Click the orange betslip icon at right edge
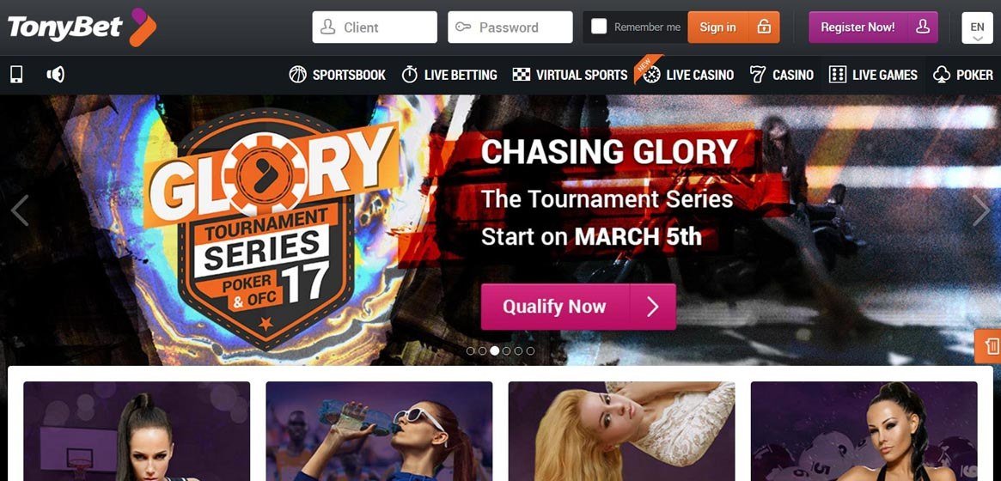Image resolution: width=1001 pixels, height=481 pixels. click(x=991, y=346)
